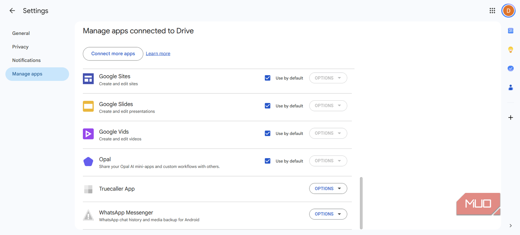Open Contacts side panel icon
Screen dimensions: 520x235
pos(511,87)
